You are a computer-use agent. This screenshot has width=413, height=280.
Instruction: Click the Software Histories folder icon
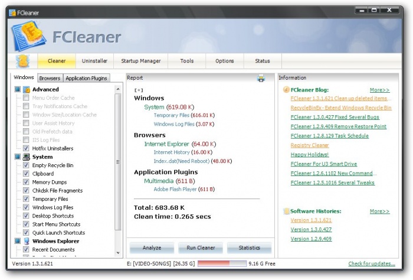[286, 211]
